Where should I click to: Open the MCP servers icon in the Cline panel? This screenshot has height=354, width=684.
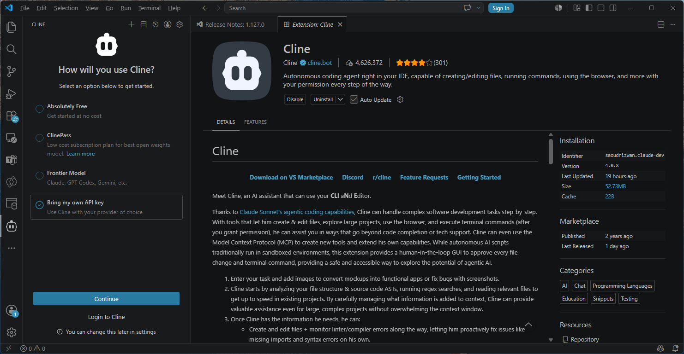(x=144, y=24)
